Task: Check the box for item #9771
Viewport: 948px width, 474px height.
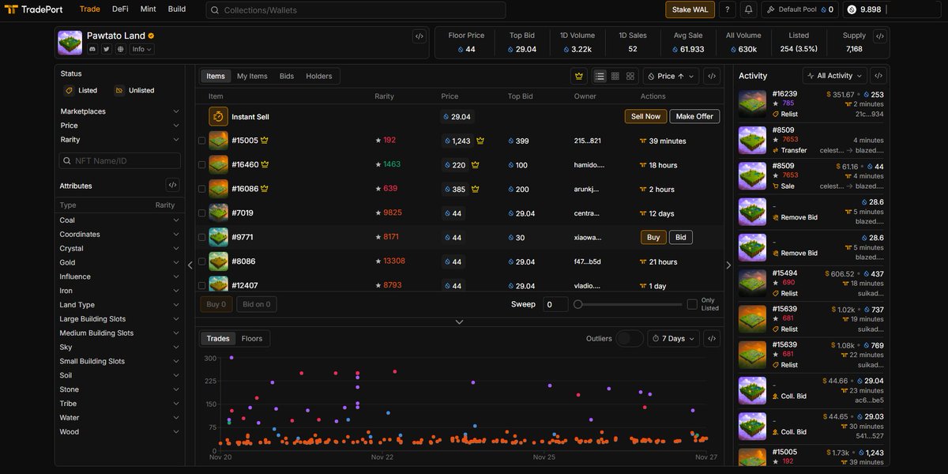Action: point(202,237)
